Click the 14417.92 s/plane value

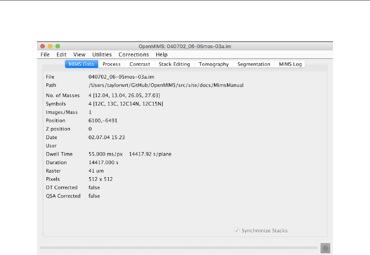click(x=150, y=154)
